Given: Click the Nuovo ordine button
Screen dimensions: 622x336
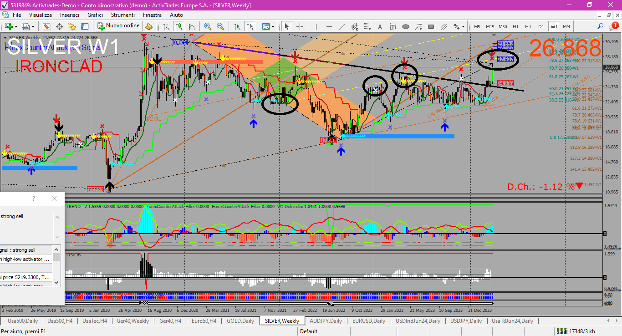Looking at the screenshot, I should (119, 26).
